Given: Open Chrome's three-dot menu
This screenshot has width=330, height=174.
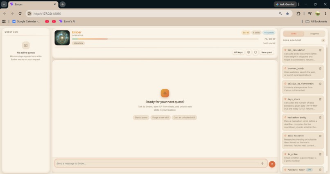Looking at the screenshot, I should coord(325,13).
